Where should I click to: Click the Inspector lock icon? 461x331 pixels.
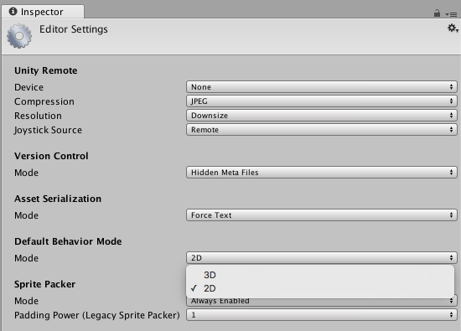tap(437, 13)
